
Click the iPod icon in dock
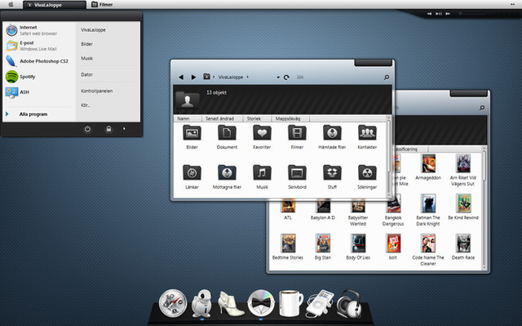coord(320,303)
